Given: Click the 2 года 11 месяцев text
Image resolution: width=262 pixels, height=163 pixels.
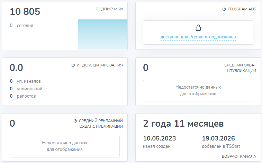Looking at the screenshot, I should (183, 124).
